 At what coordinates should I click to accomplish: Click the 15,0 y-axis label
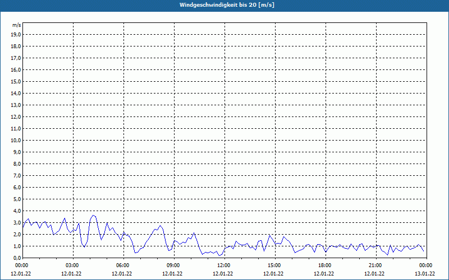point(17,81)
